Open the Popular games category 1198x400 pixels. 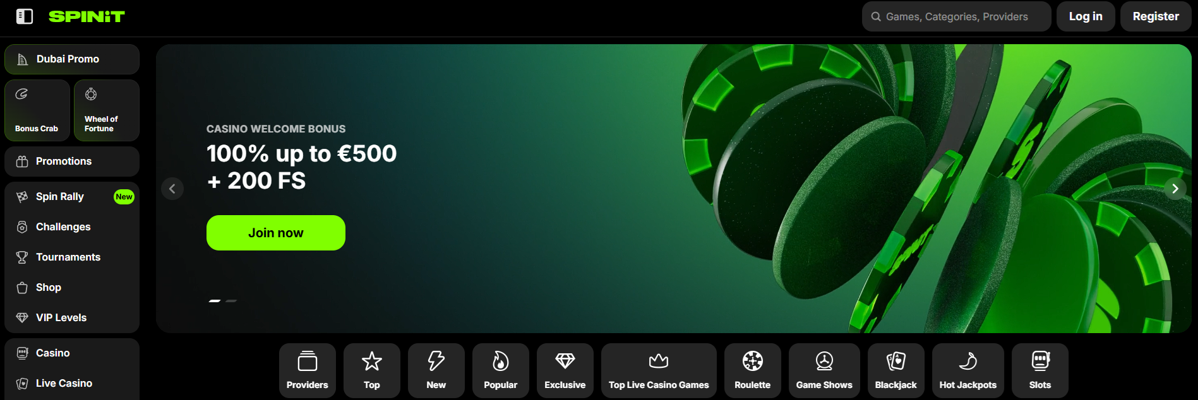coord(501,370)
